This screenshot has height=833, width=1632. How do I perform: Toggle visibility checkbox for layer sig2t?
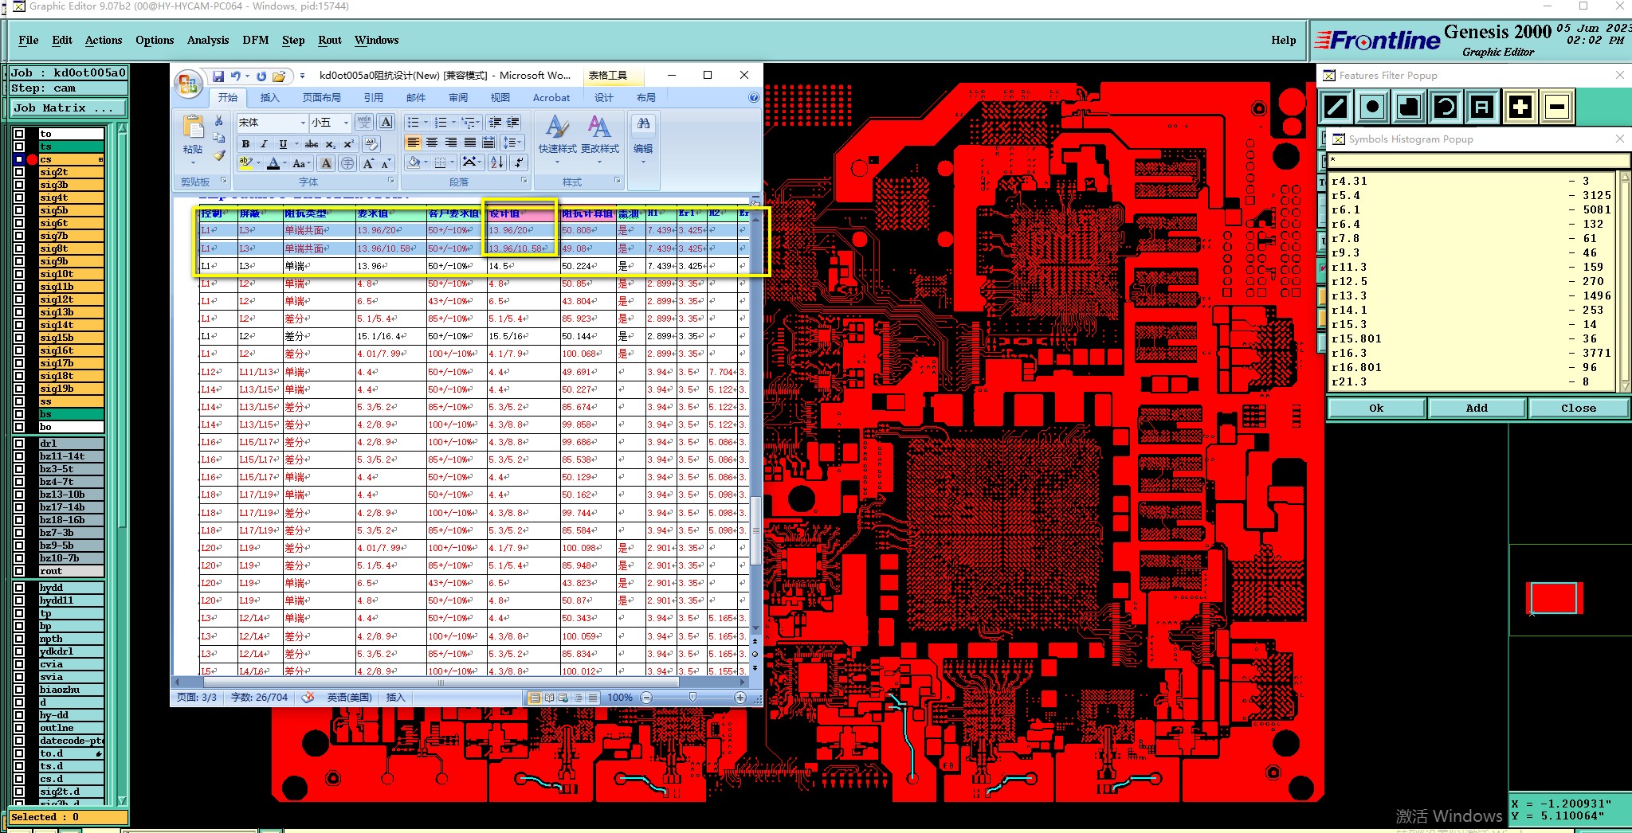point(19,172)
